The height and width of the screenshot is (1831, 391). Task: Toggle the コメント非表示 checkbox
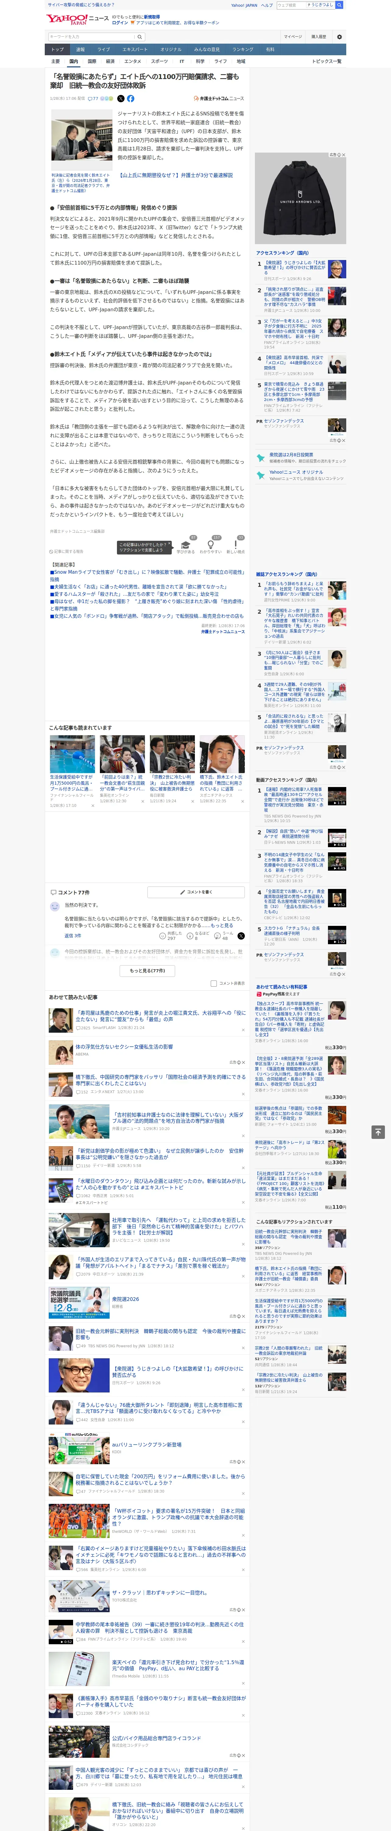pos(213,984)
